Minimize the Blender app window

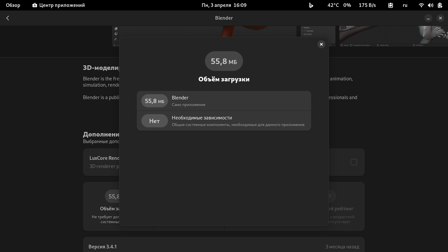[x=428, y=18]
